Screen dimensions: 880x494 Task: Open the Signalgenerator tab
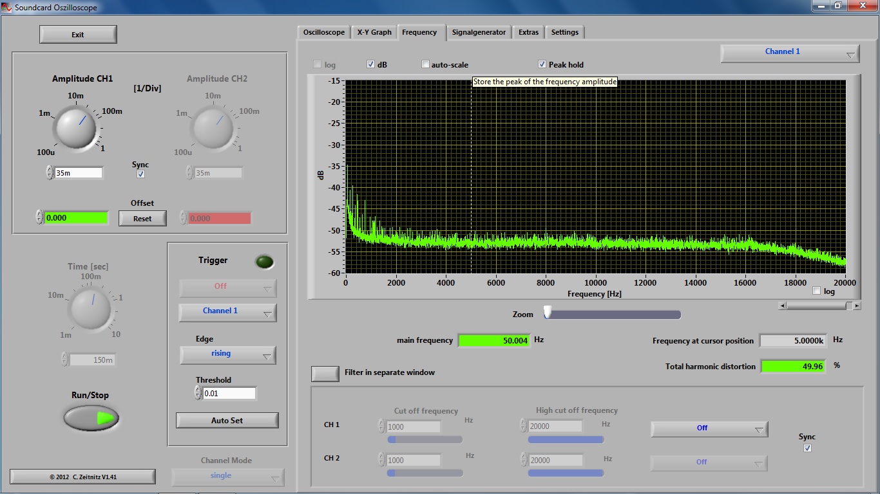(479, 32)
